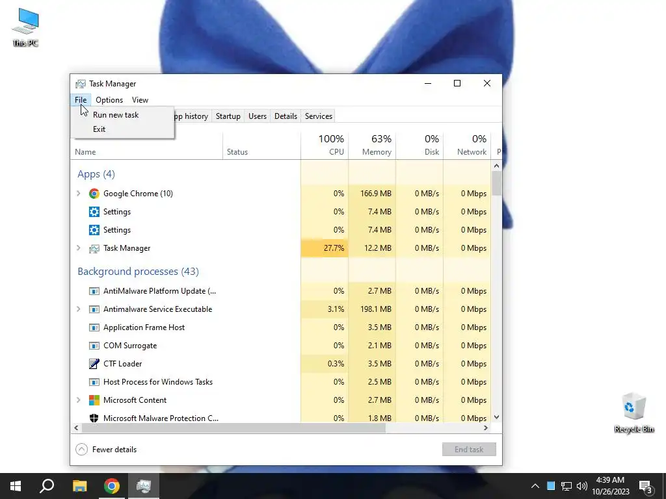Click the vertical scrollbar thumb

coord(496,183)
